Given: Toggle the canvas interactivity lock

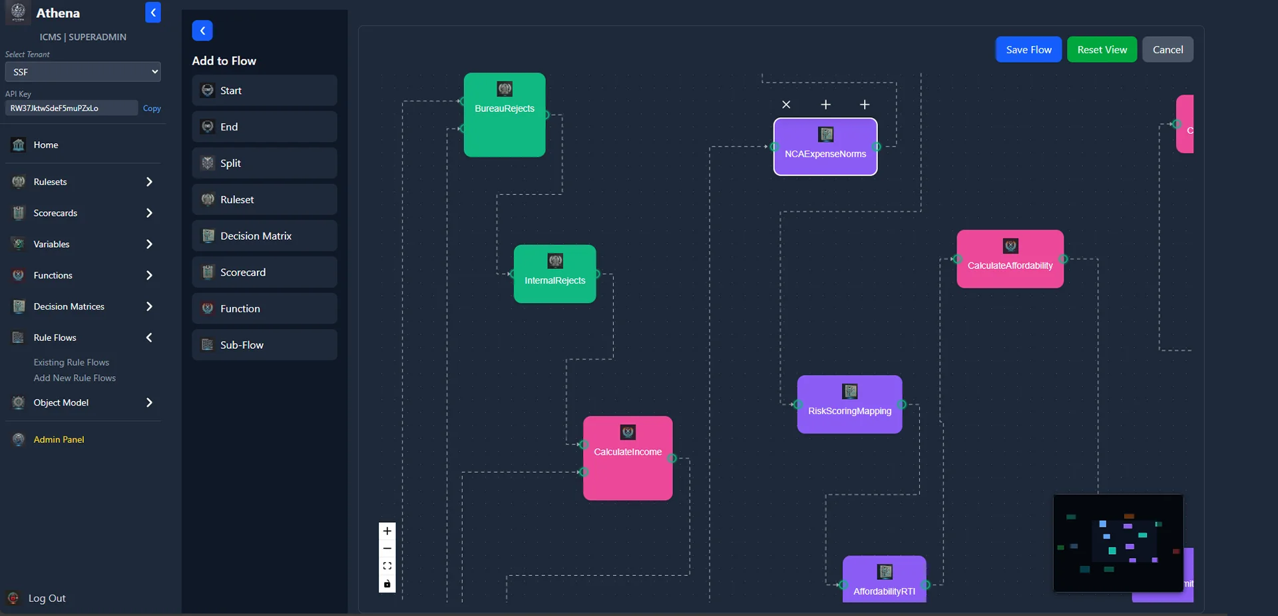Looking at the screenshot, I should click(387, 584).
